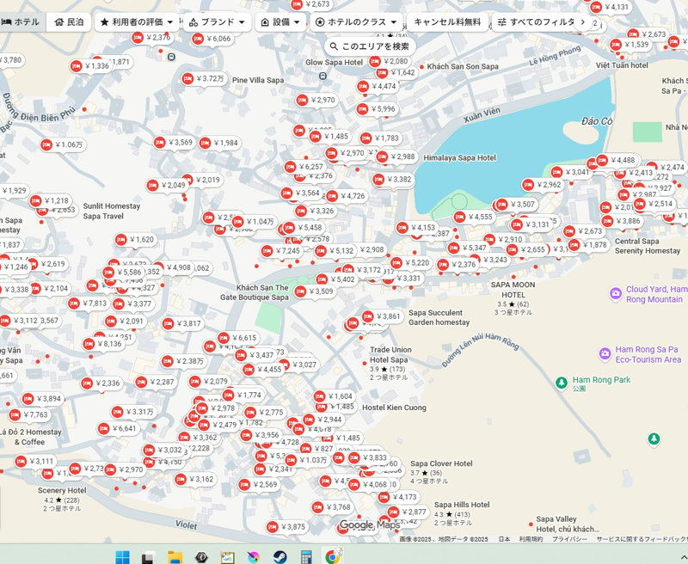This screenshot has width=688, height=564.
Task: Toggle the ホテル filter chip
Action: 21,21
